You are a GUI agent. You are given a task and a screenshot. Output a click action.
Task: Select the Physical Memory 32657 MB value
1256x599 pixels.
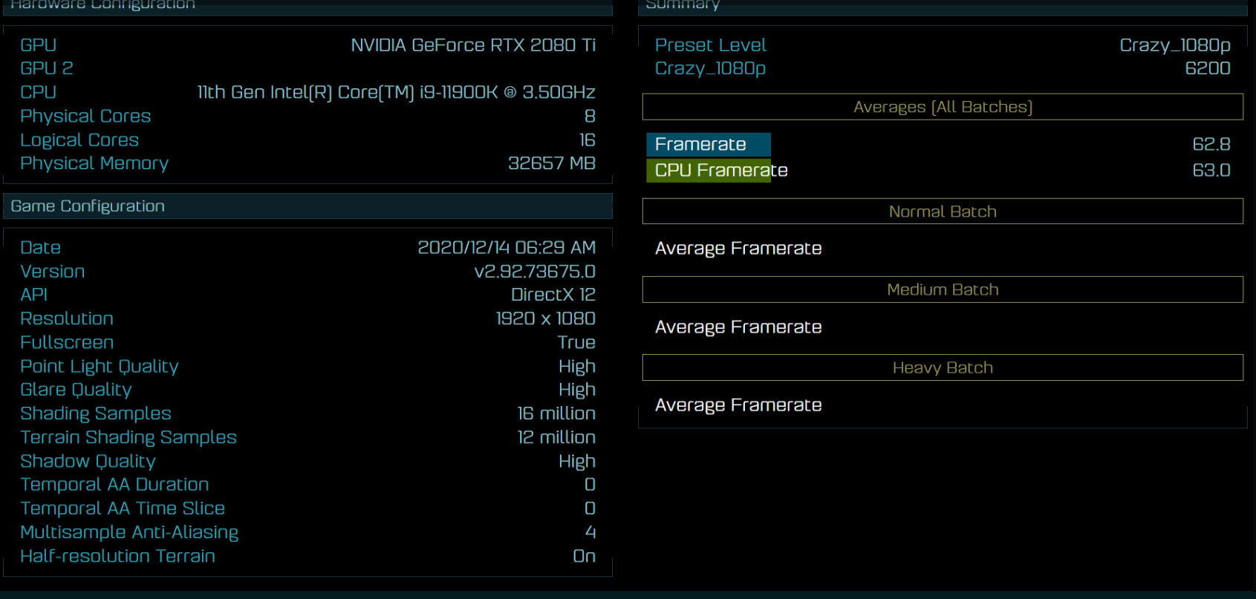point(551,163)
